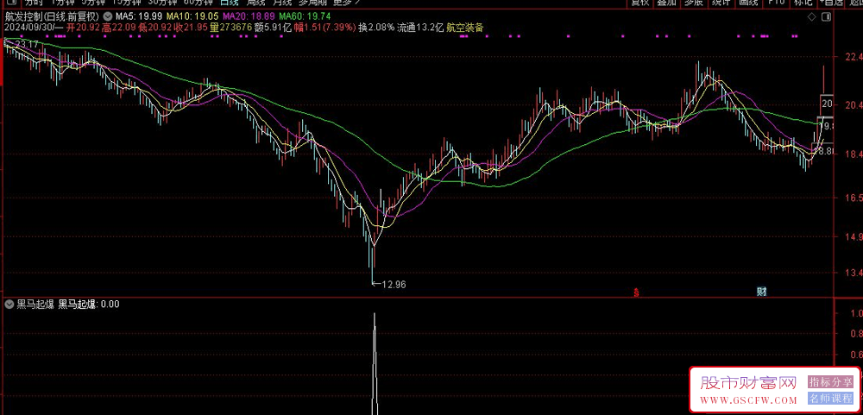Click the 量273676 volume value

pos(231,28)
